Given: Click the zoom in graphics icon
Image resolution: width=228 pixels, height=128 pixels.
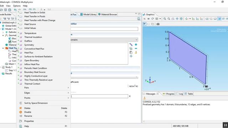Looking at the screenshot, I should pos(165,19).
